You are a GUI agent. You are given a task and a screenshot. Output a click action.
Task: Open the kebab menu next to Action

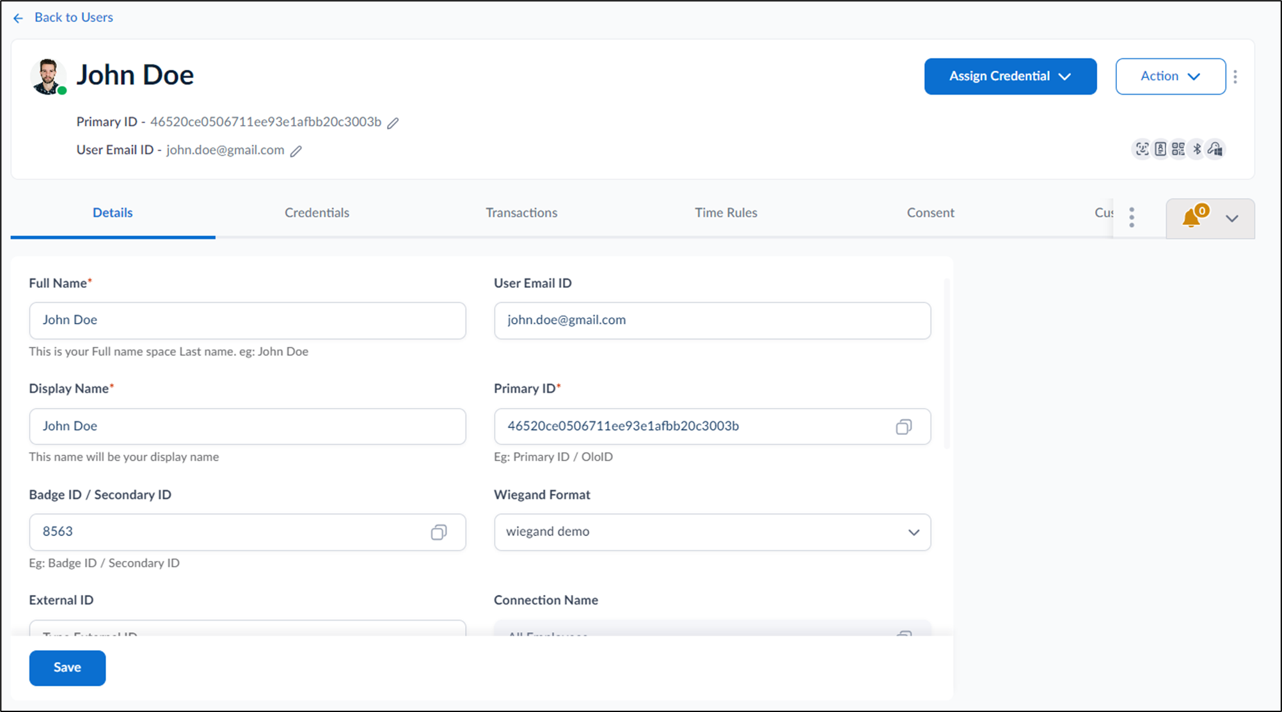pos(1235,77)
